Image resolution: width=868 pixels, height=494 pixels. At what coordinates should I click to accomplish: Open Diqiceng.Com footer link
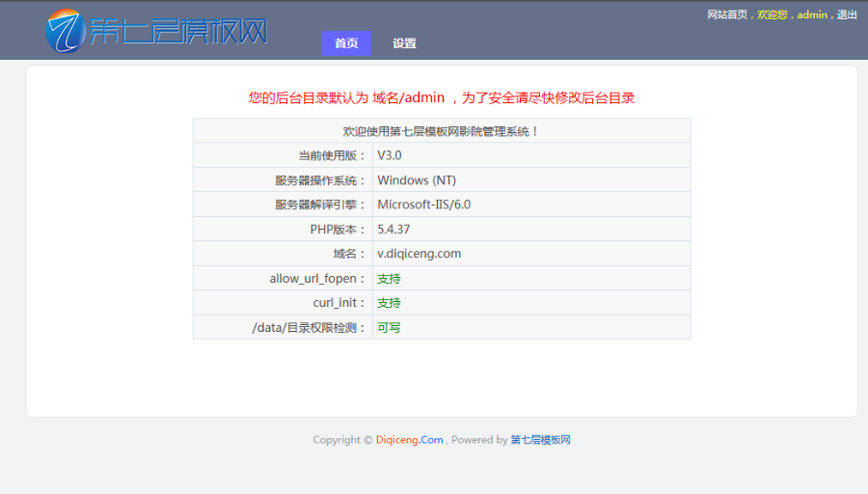click(x=410, y=440)
